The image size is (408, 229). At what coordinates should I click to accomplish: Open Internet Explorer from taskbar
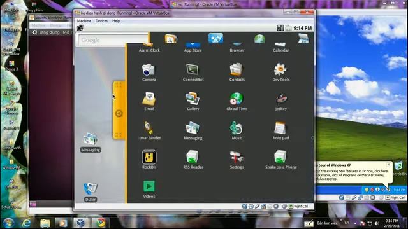26,223
